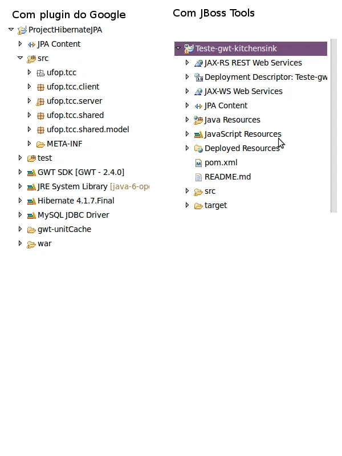This screenshot has height=456, width=342.
Task: Click the Java Resources icon
Action: pyautogui.click(x=198, y=120)
